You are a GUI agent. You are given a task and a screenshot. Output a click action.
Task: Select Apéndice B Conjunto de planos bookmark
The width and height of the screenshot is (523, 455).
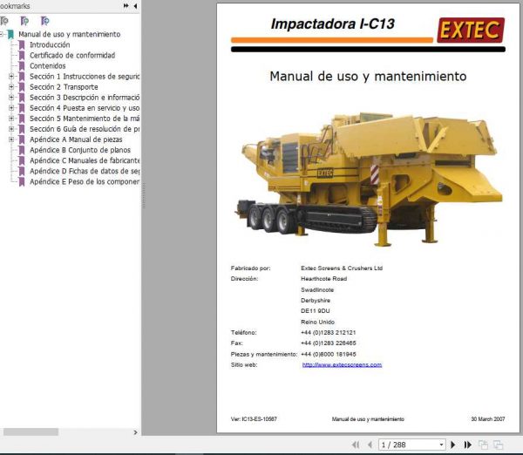point(80,150)
